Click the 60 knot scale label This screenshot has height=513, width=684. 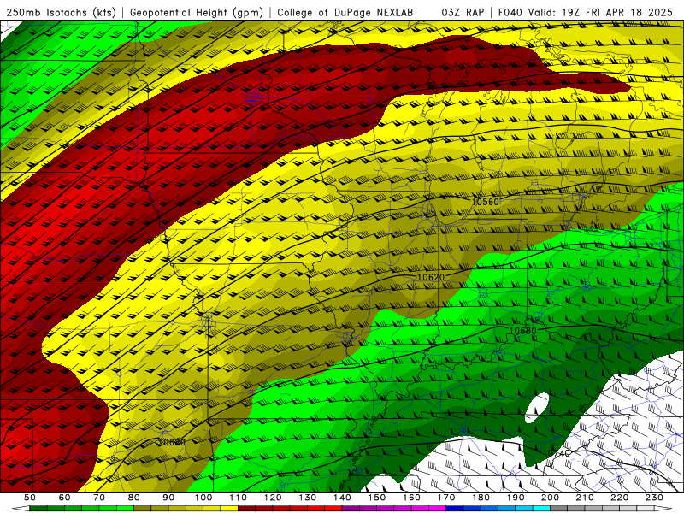tap(64, 498)
